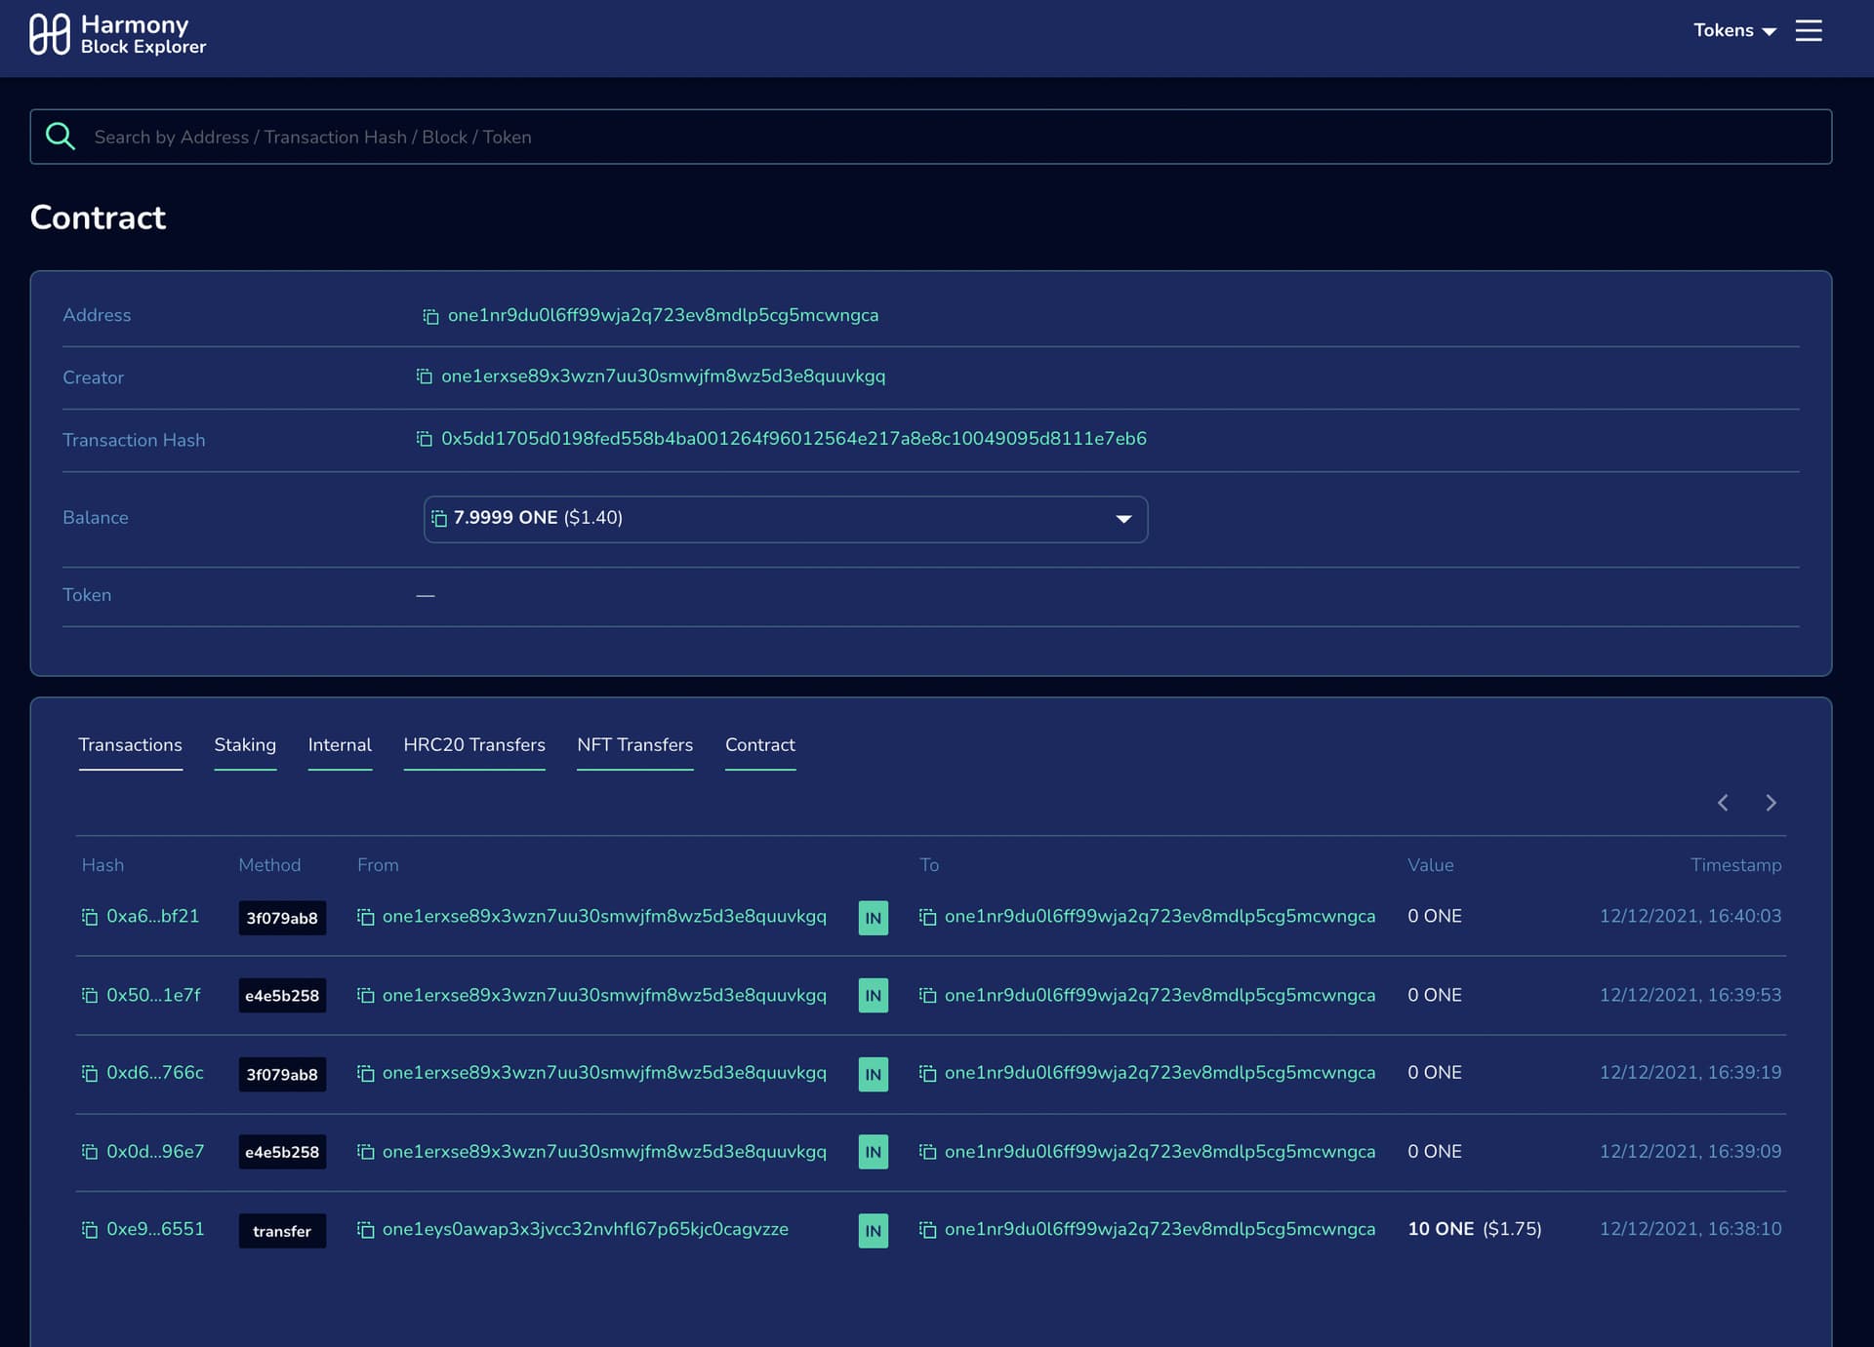Viewport: 1874px width, 1347px height.
Task: Copy To address in 0xe9...6551 row
Action: tap(928, 1230)
